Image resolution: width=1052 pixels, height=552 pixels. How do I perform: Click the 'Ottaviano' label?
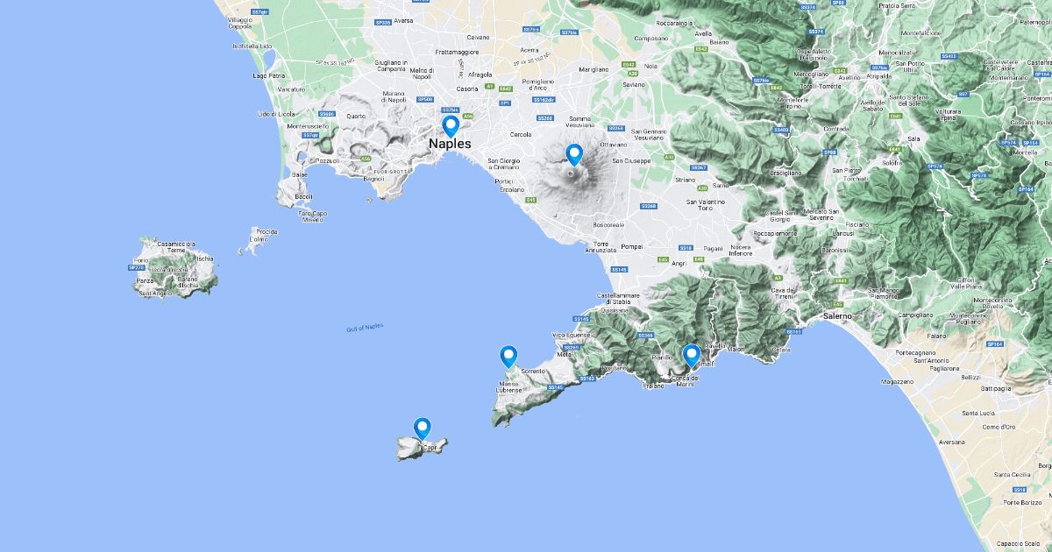pos(614,145)
